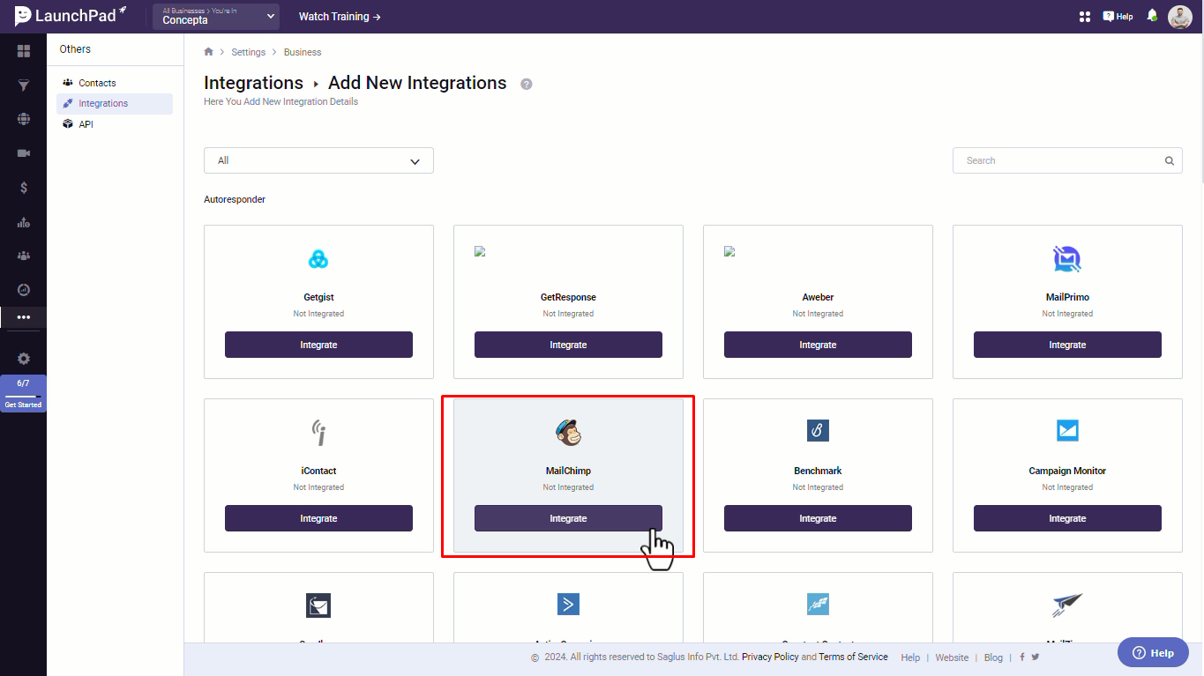Click the home icon in the breadcrumb
Image resolution: width=1204 pixels, height=676 pixels.
click(208, 52)
